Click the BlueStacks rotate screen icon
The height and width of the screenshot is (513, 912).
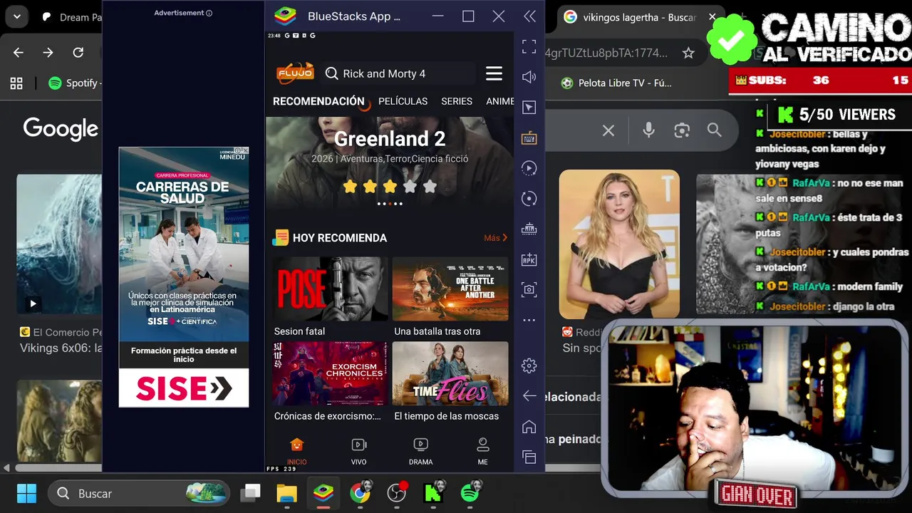[x=529, y=199]
